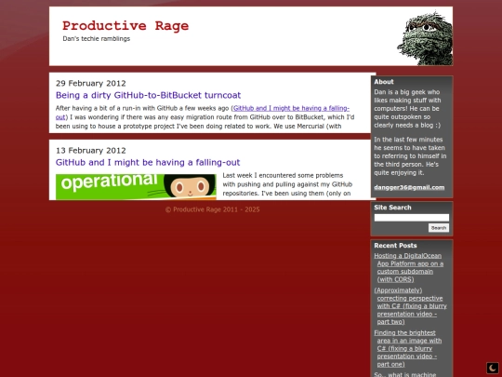
Task: Click the 'Site Search' sidebar heading
Action: [x=392, y=208]
